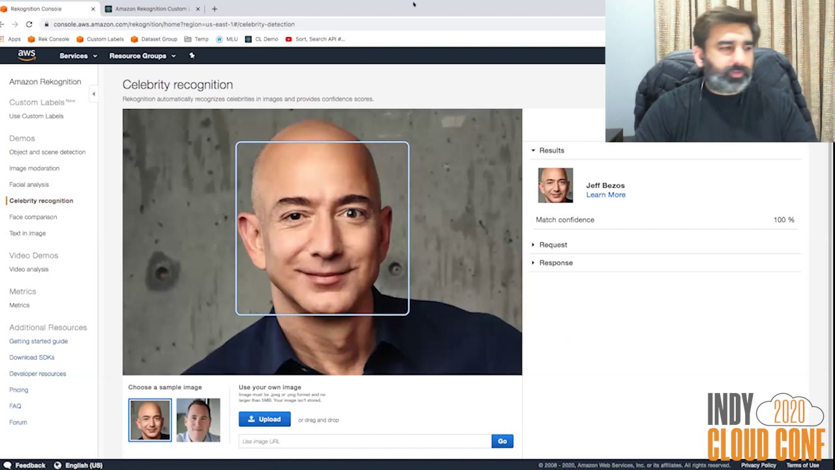Click the browser forward arrow
This screenshot has height=470, width=835.
[14, 24]
